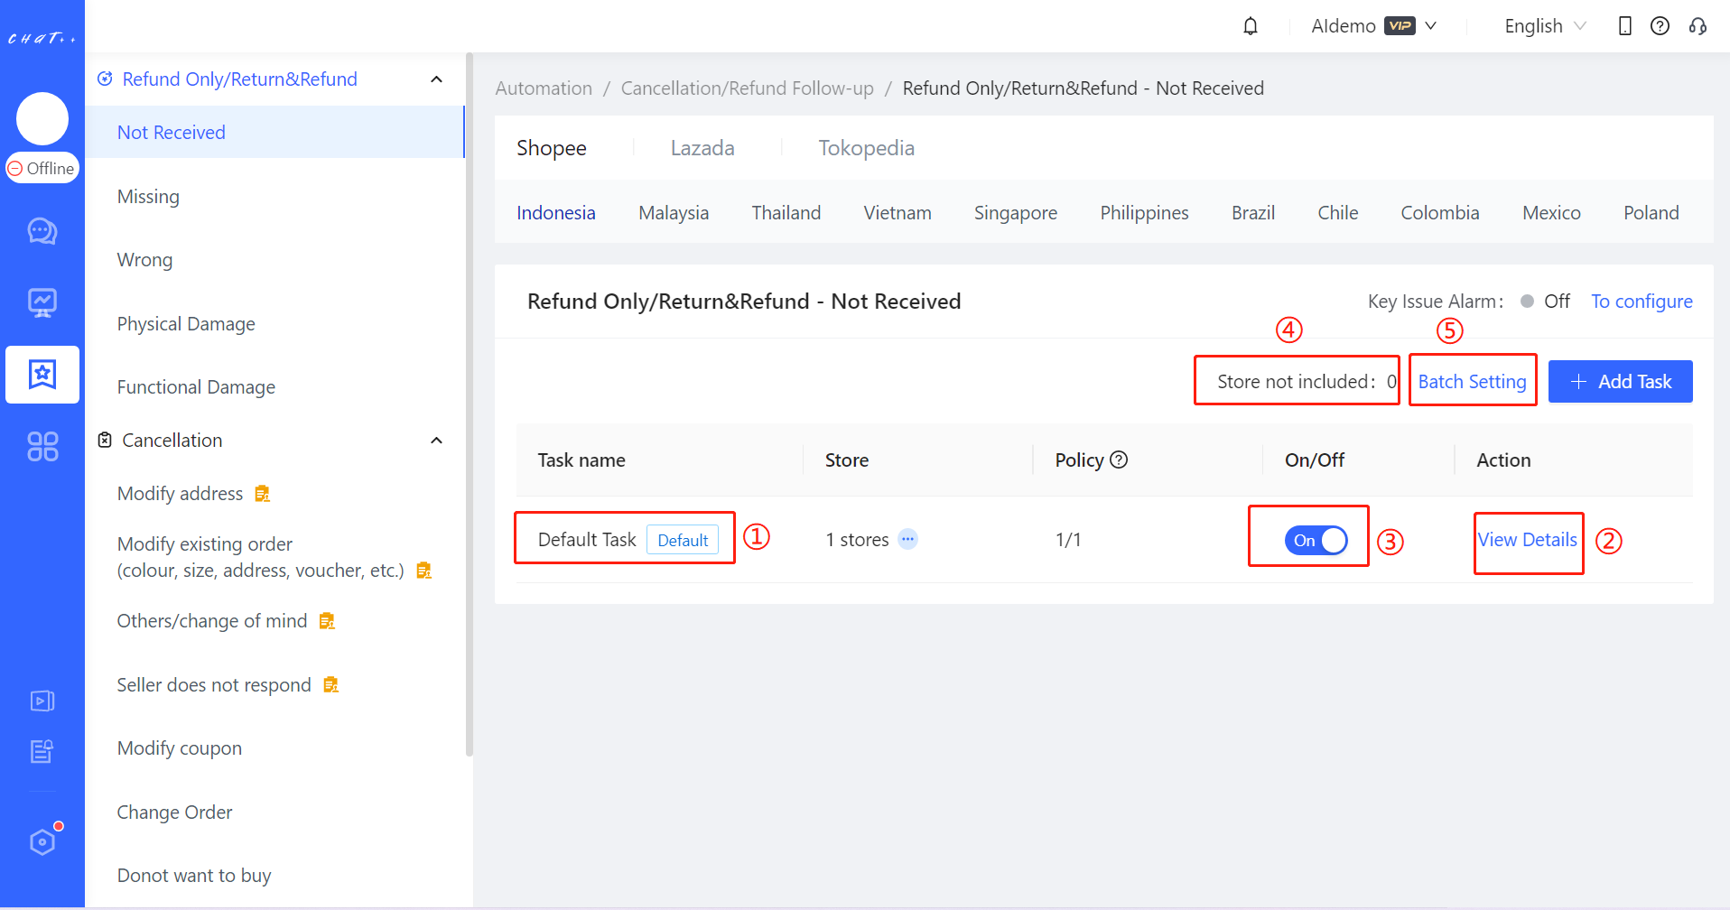Open View Details for Default Task
The height and width of the screenshot is (910, 1730).
(1528, 540)
